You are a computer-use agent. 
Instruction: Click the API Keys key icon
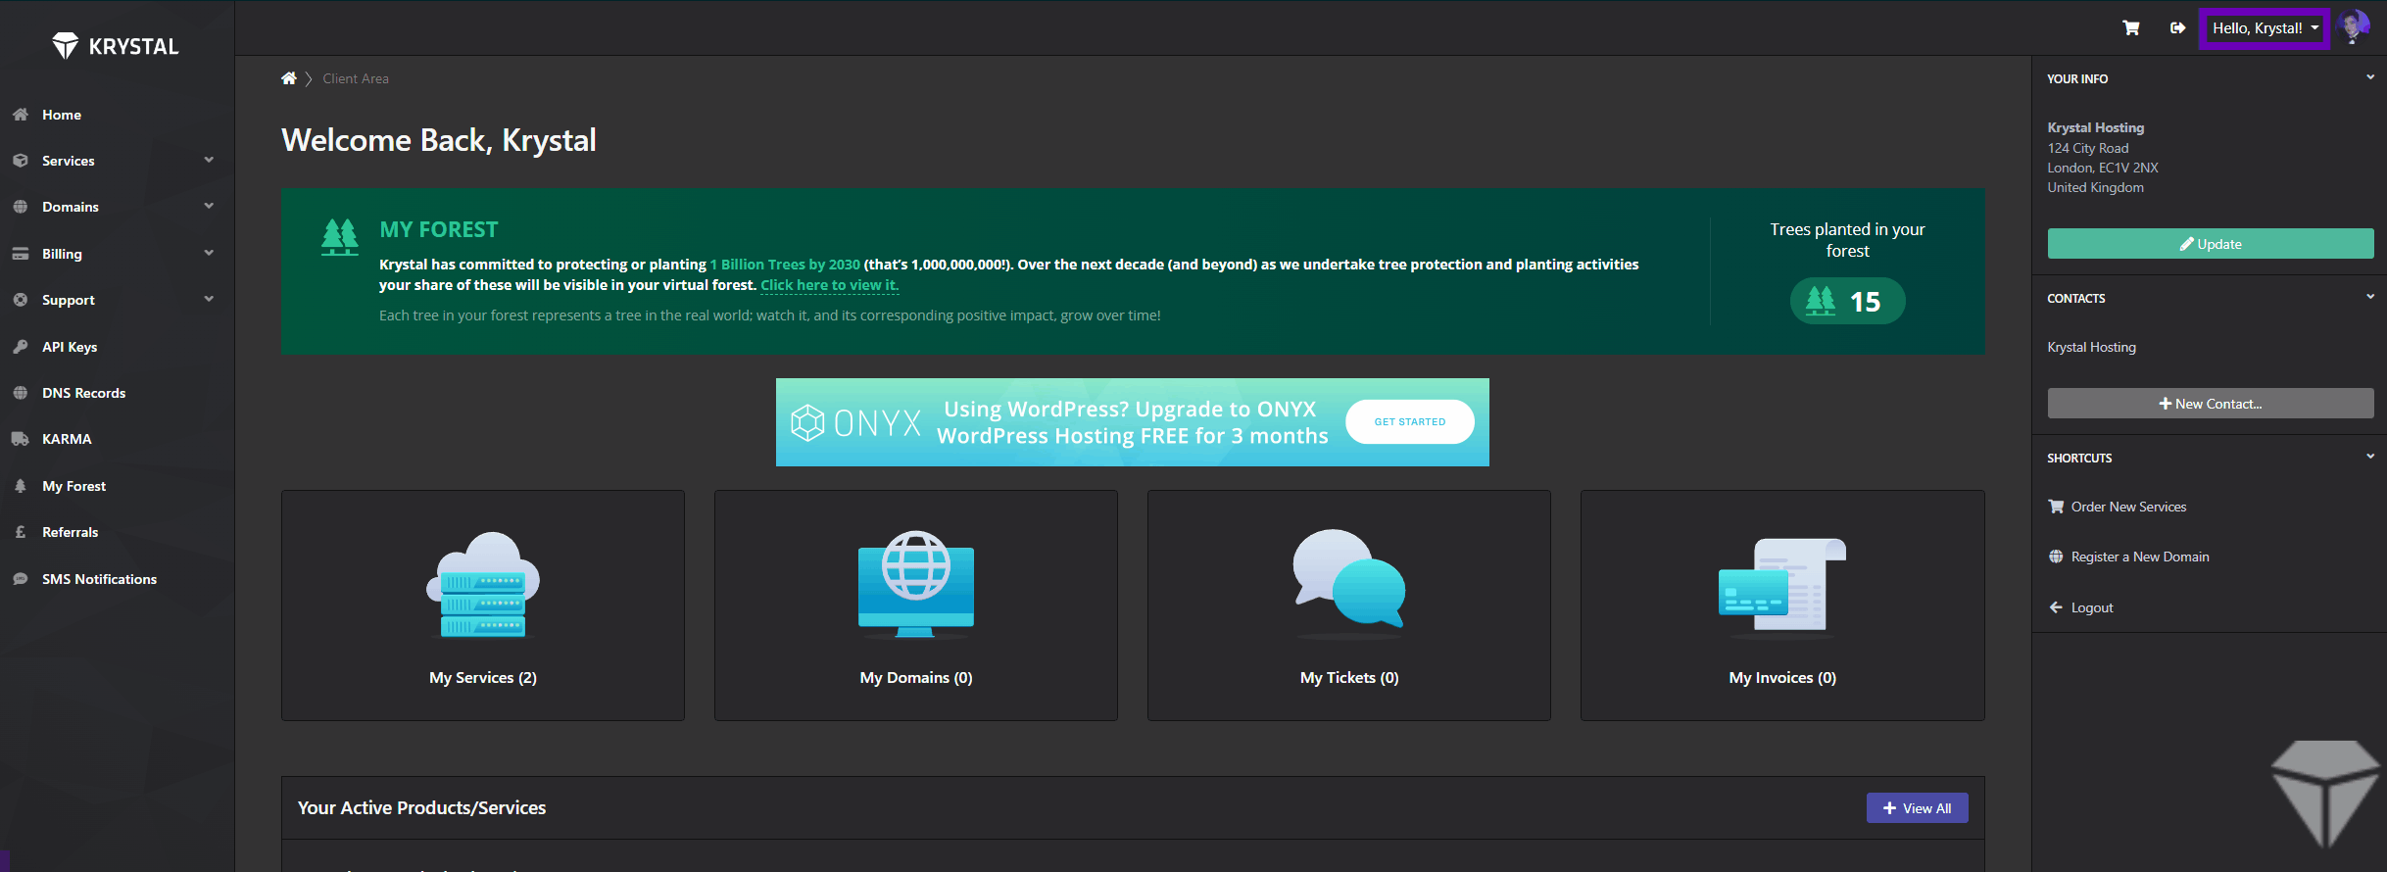pos(21,347)
